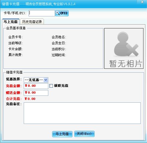Click the 暂无相片 member photo placeholder
147x143 pixels.
coord(124,48)
